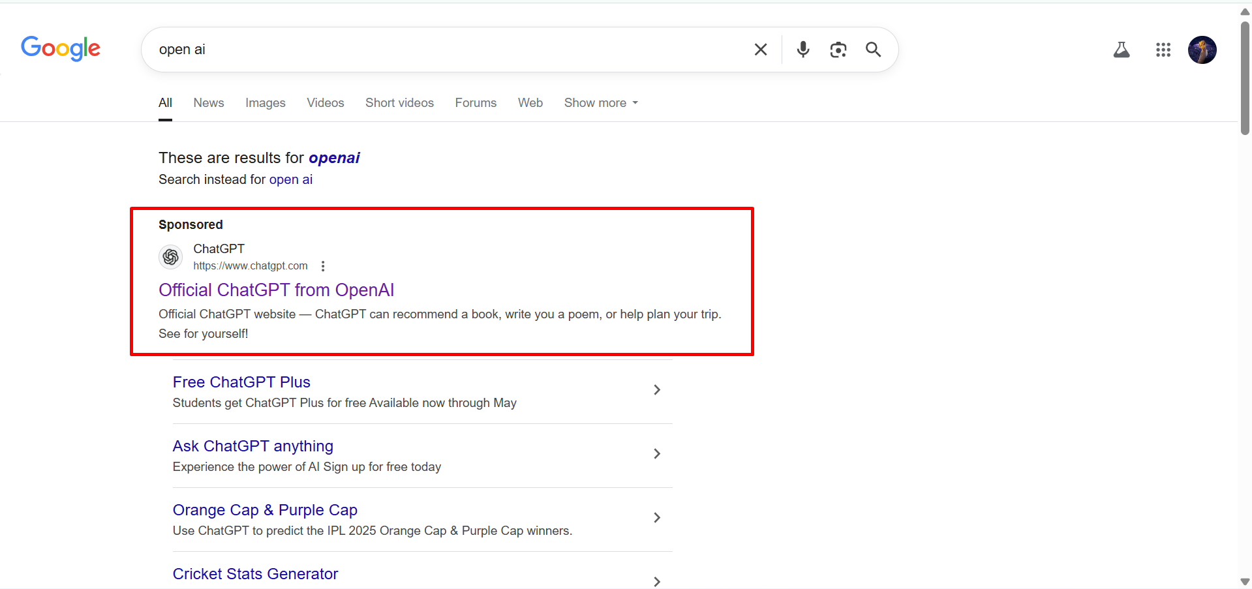This screenshot has width=1252, height=589.
Task: Click the ChatGPT site name in the ad
Action: tap(219, 249)
